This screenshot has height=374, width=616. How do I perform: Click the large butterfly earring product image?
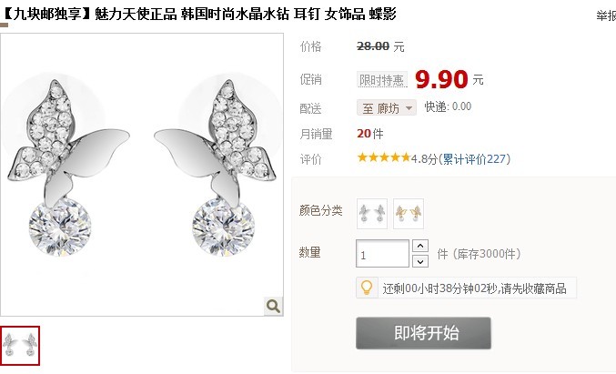click(142, 175)
